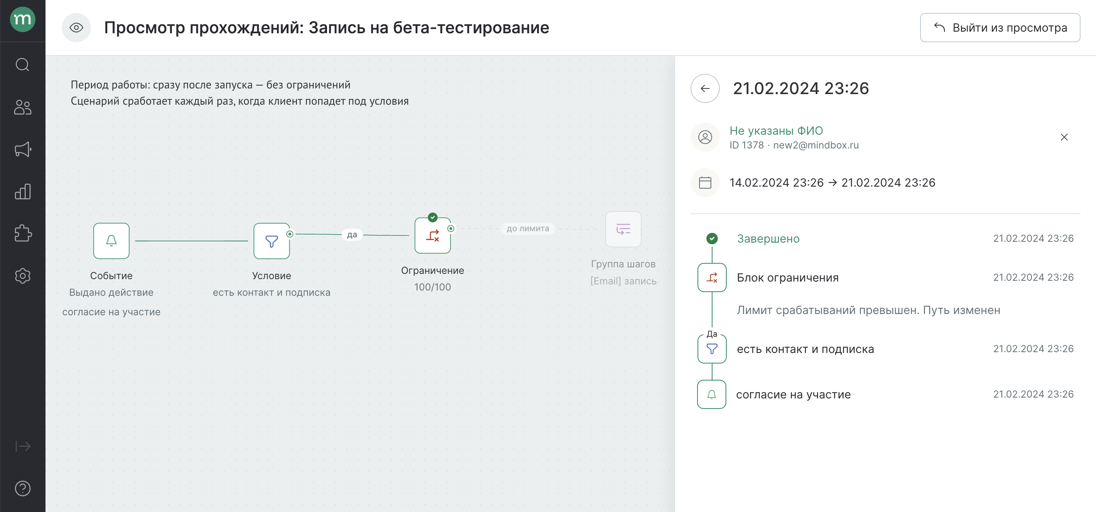Click the Mindbox logo icon
Image resolution: width=1096 pixels, height=512 pixels.
point(23,19)
